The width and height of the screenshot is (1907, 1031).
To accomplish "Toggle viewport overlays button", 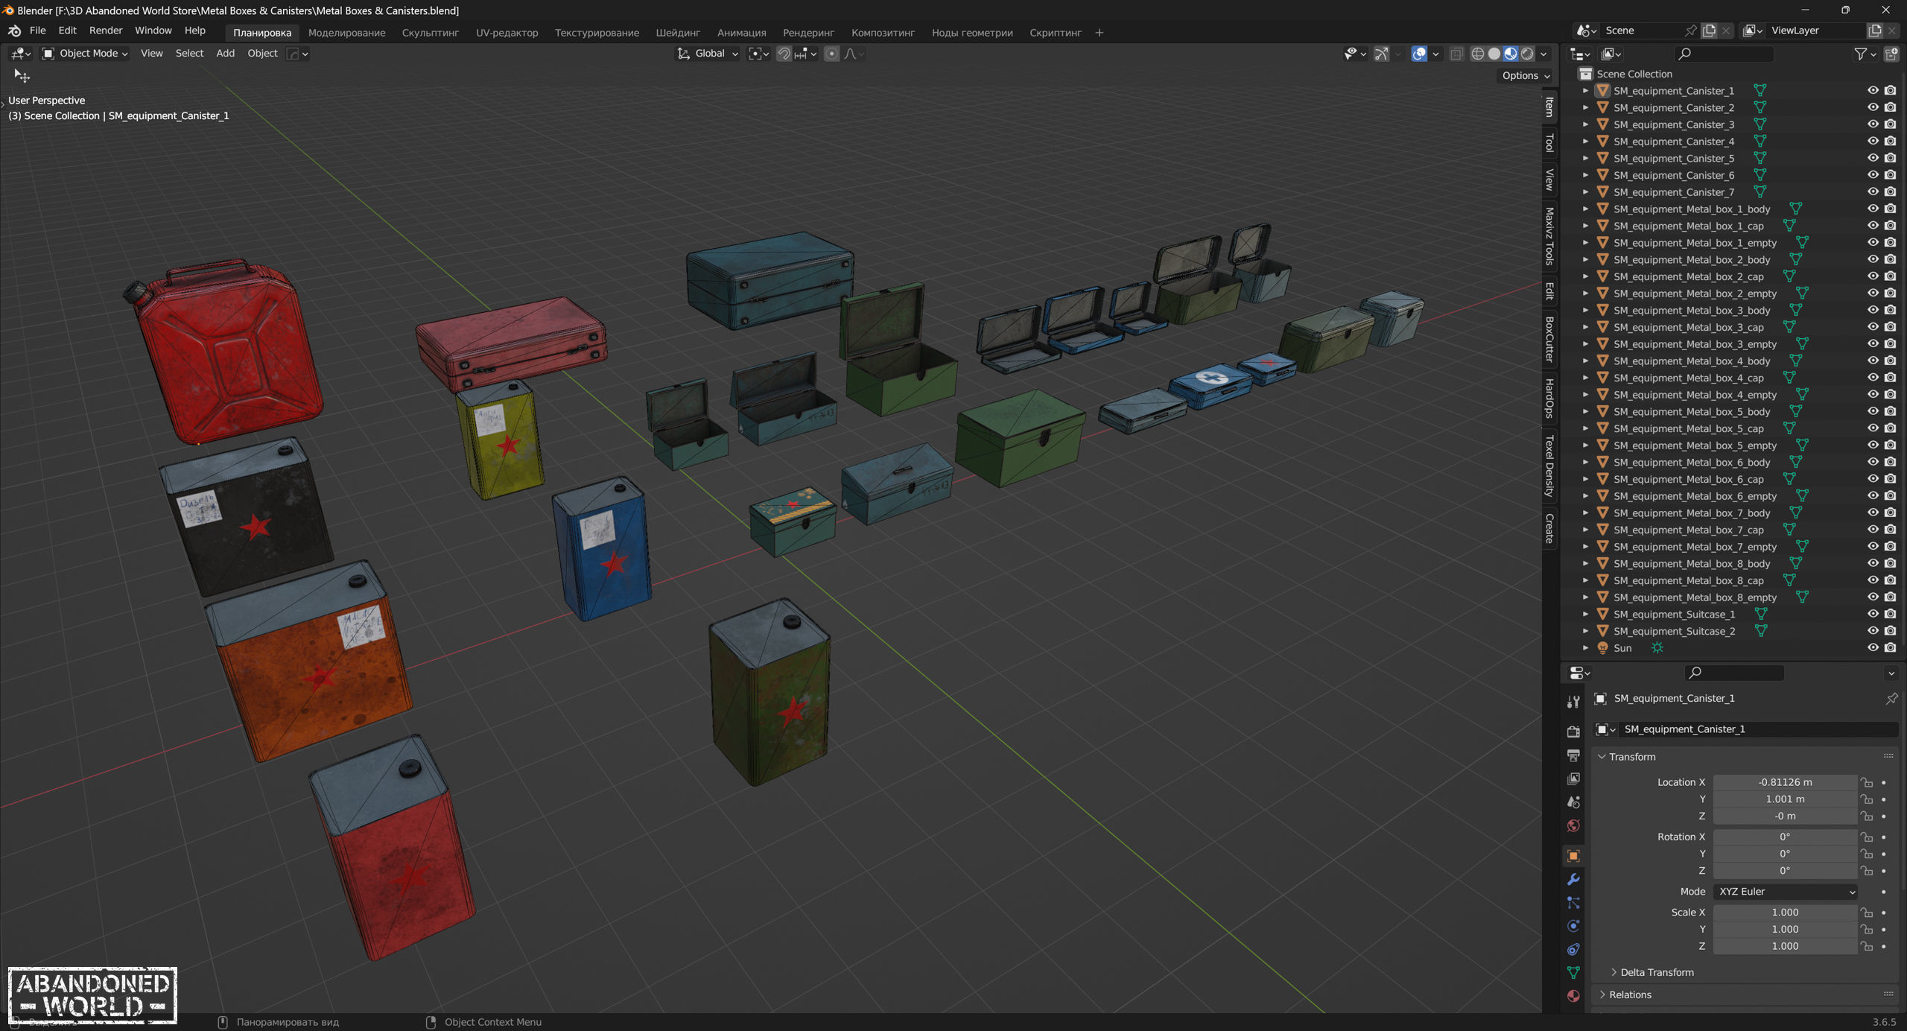I will pos(1419,54).
